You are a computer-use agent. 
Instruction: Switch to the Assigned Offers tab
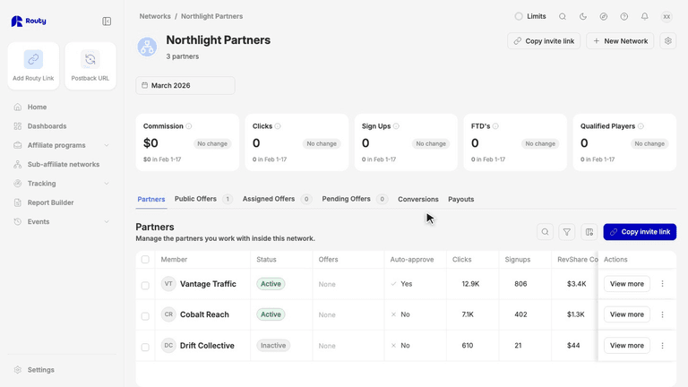click(x=277, y=199)
